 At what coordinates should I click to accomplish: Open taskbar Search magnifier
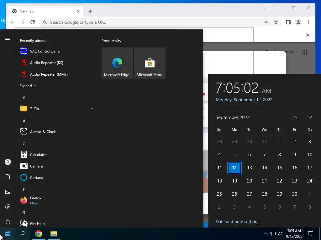pos(23,234)
